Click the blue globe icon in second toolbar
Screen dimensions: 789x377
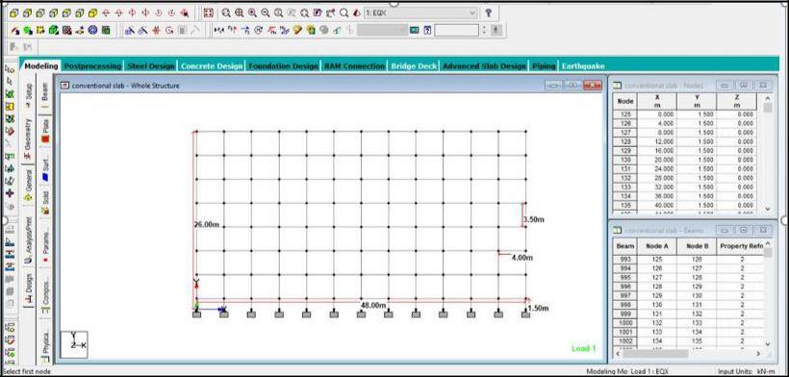click(x=92, y=30)
